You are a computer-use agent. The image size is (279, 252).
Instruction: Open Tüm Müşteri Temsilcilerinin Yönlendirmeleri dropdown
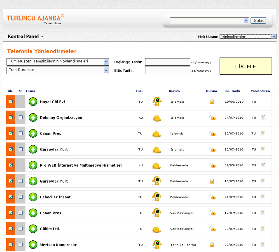pos(58,62)
